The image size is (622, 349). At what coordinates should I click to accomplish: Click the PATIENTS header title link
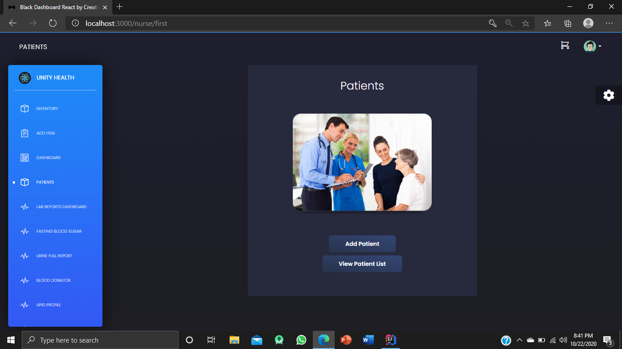click(33, 47)
